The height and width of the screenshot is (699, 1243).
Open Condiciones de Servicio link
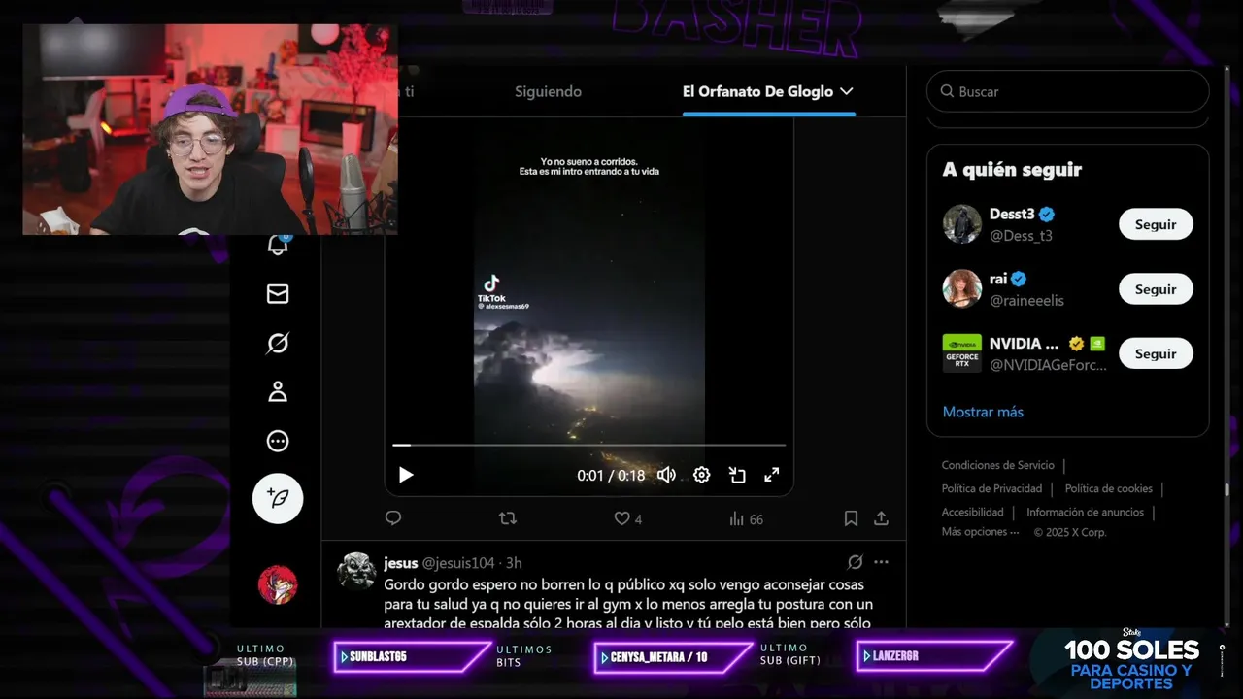coord(997,465)
